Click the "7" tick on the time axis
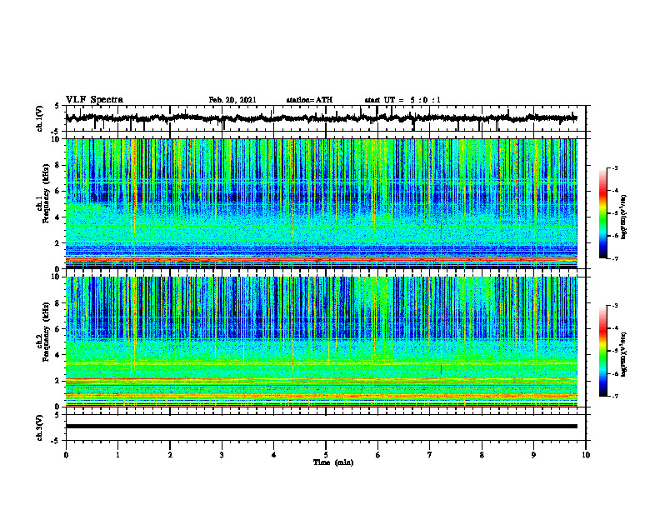The width and height of the screenshot is (660, 510). [x=430, y=455]
